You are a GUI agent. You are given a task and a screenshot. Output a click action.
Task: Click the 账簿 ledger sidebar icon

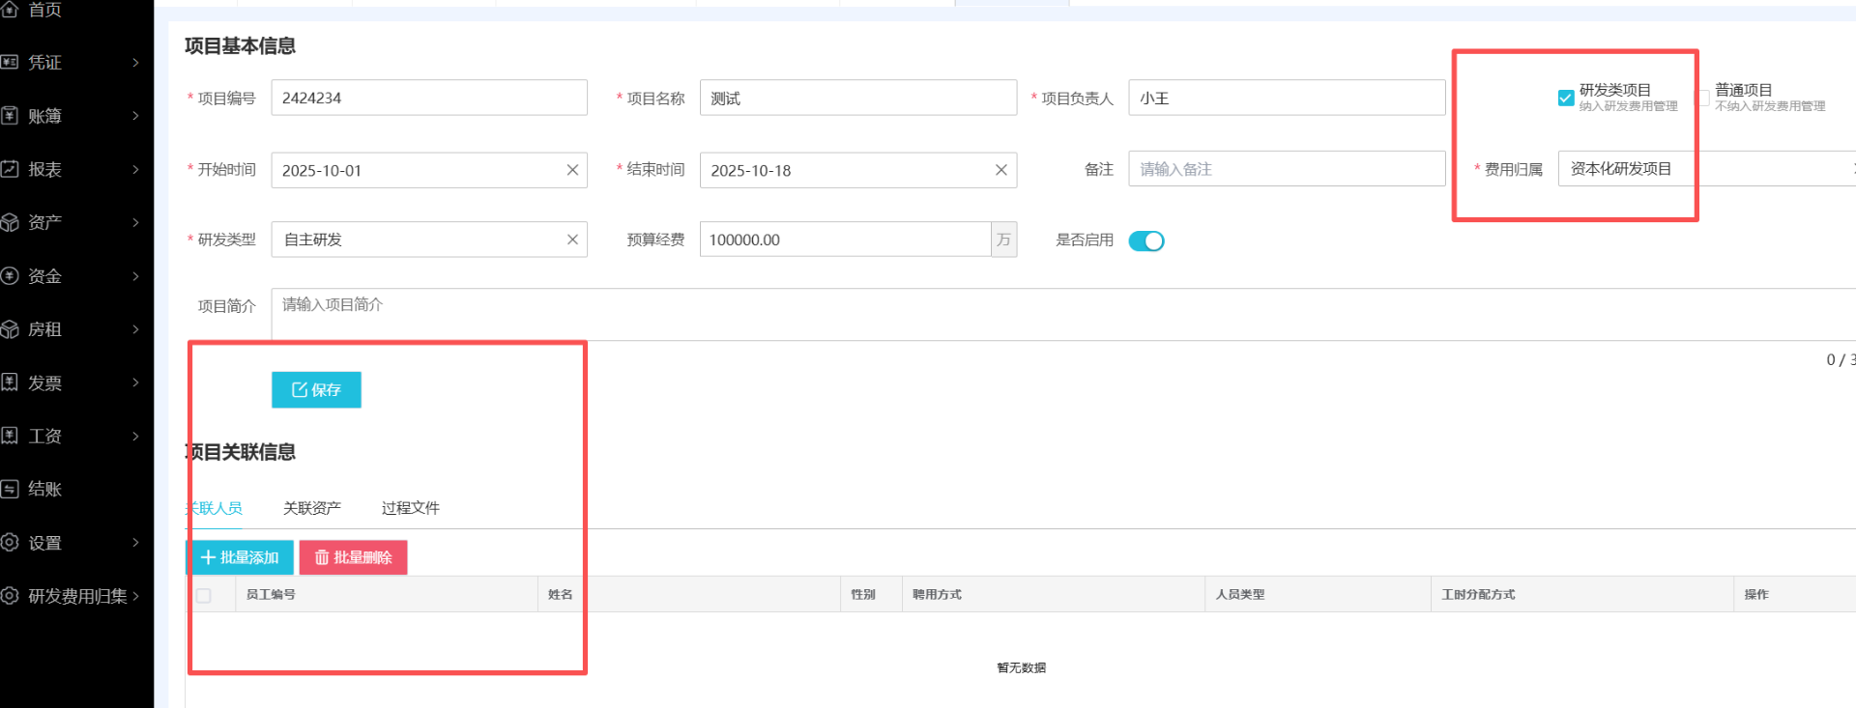click(10, 116)
